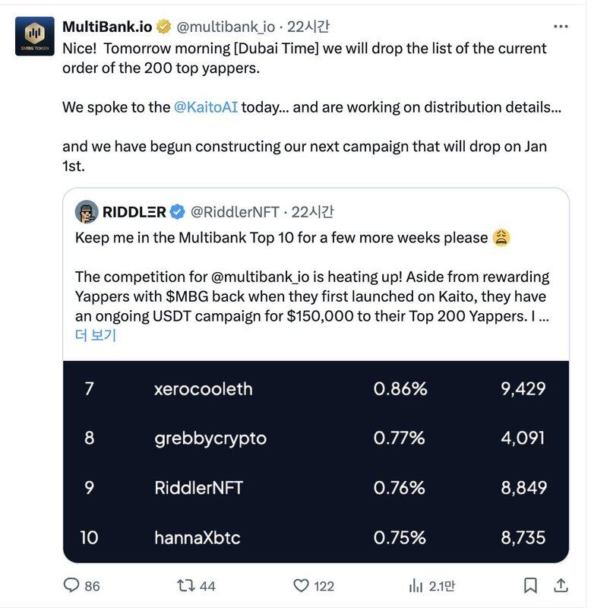
Task: Repost this tweet using retweet icon
Action: [185, 585]
